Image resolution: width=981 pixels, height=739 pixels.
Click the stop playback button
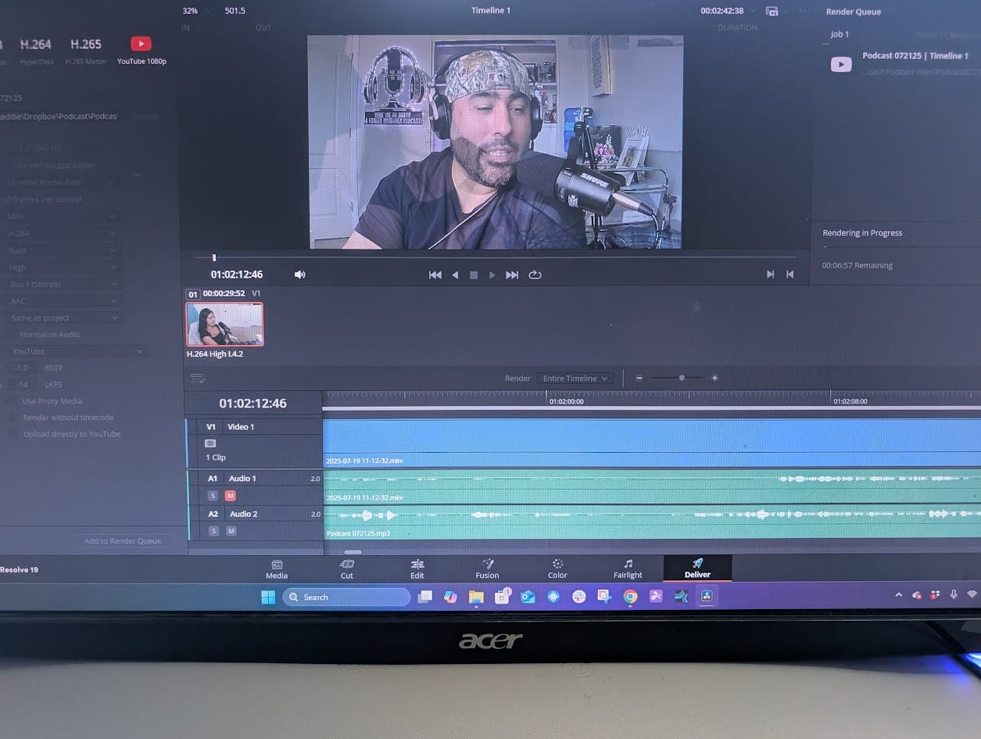473,275
